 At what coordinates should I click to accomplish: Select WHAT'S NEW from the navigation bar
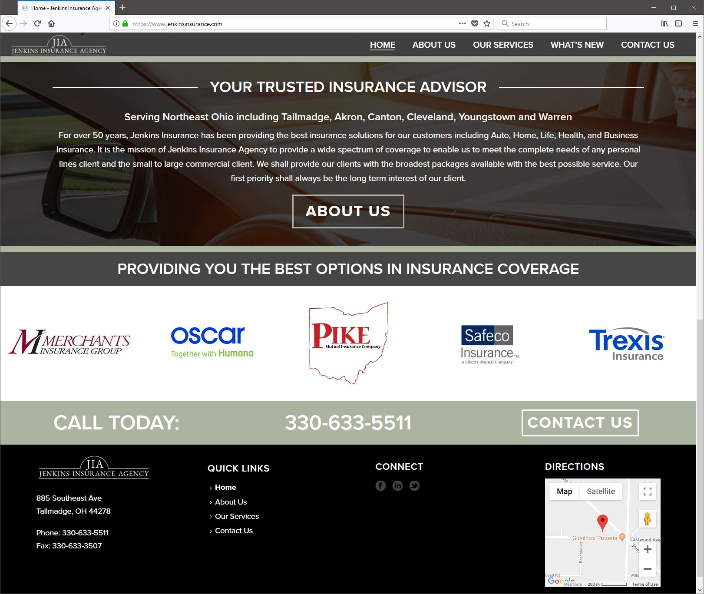[577, 45]
